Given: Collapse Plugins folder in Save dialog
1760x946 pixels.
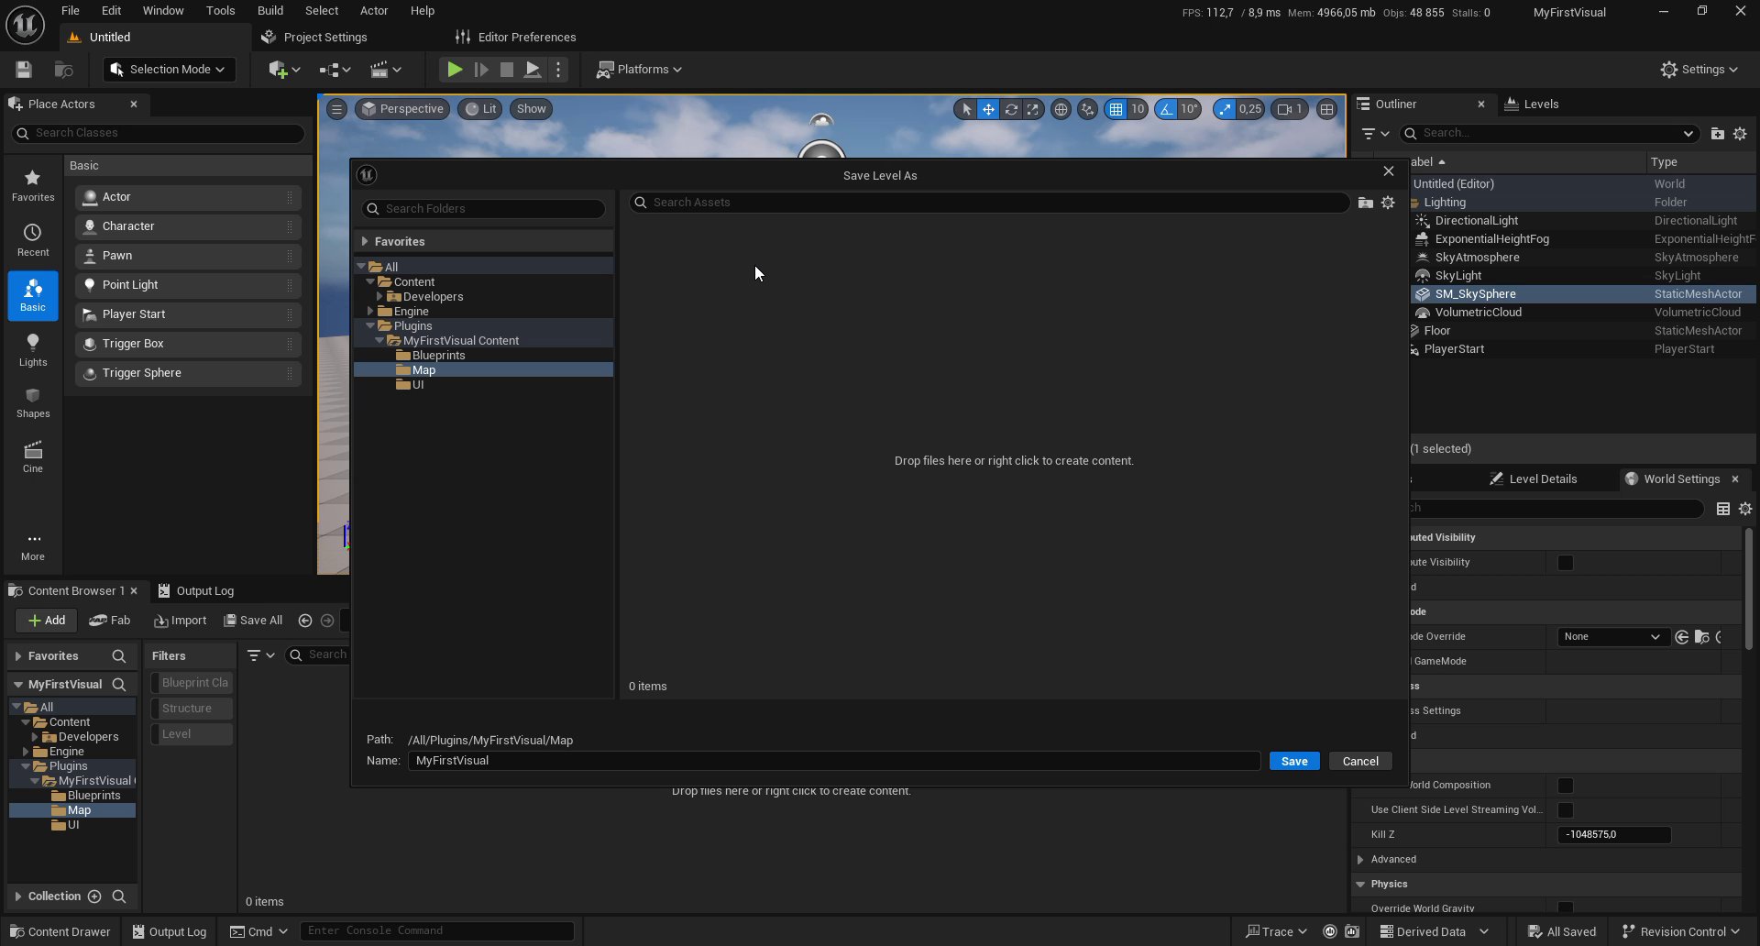Looking at the screenshot, I should pyautogui.click(x=370, y=326).
